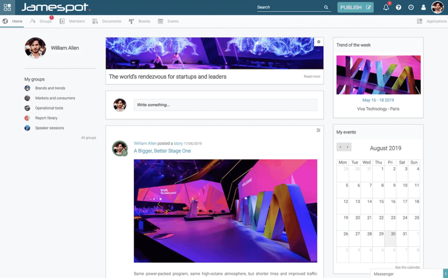The image size is (448, 278).
Task: Open A Bigger, Better Stage One title
Action: [x=162, y=151]
